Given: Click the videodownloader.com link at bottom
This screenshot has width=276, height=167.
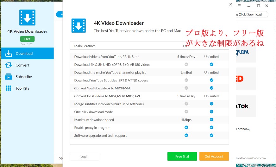Looking at the screenshot, I should pyautogui.click(x=251, y=158).
